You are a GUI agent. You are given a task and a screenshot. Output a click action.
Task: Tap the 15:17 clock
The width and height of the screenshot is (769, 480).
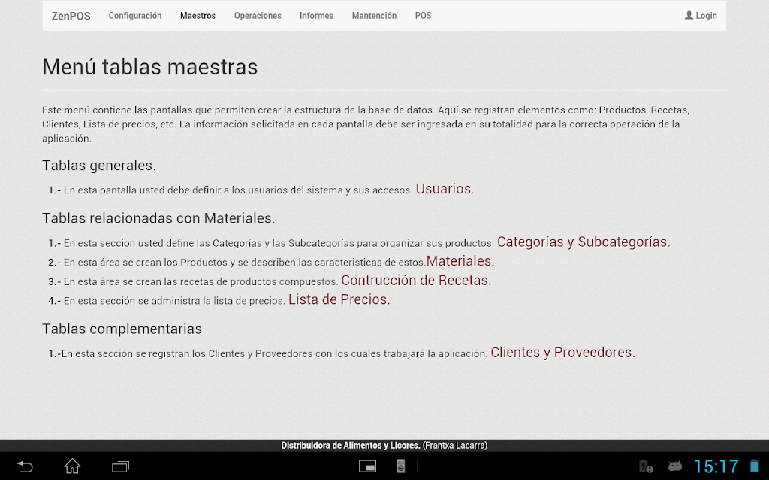tap(716, 466)
